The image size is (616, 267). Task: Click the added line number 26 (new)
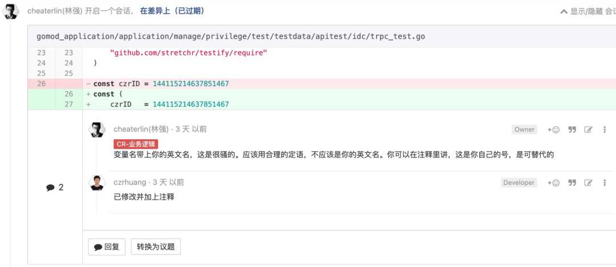pyautogui.click(x=69, y=94)
